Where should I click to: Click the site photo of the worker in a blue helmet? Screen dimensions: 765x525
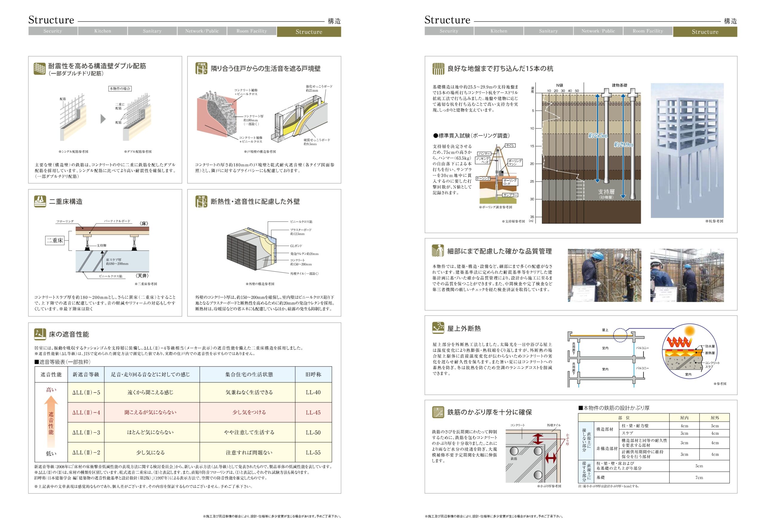tap(604, 275)
